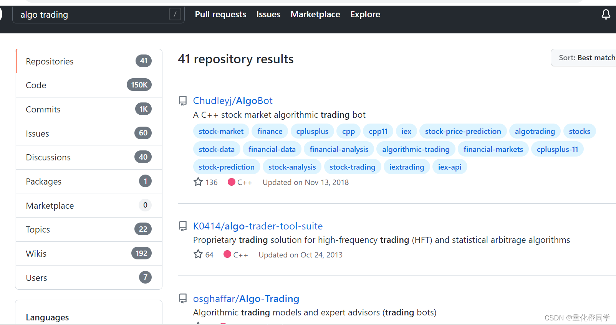The height and width of the screenshot is (325, 616).
Task: Click the stock-data topic tag
Action: pos(217,149)
